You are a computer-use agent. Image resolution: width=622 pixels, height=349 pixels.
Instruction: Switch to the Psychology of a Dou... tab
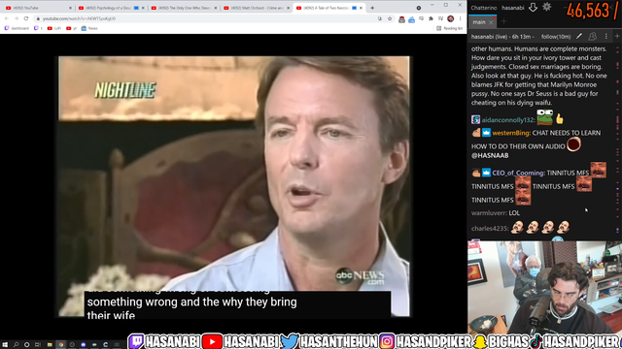110,8
